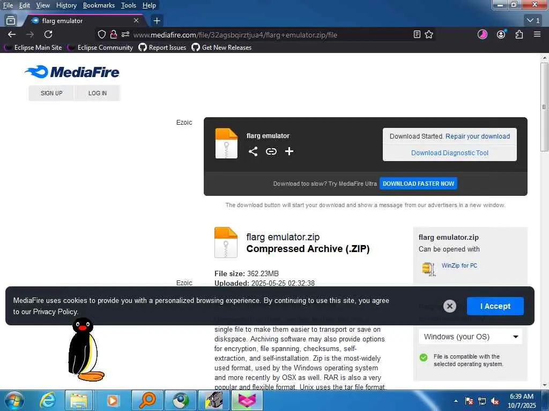Open the list all tabs dropdown
549x411 pixels.
(x=533, y=21)
